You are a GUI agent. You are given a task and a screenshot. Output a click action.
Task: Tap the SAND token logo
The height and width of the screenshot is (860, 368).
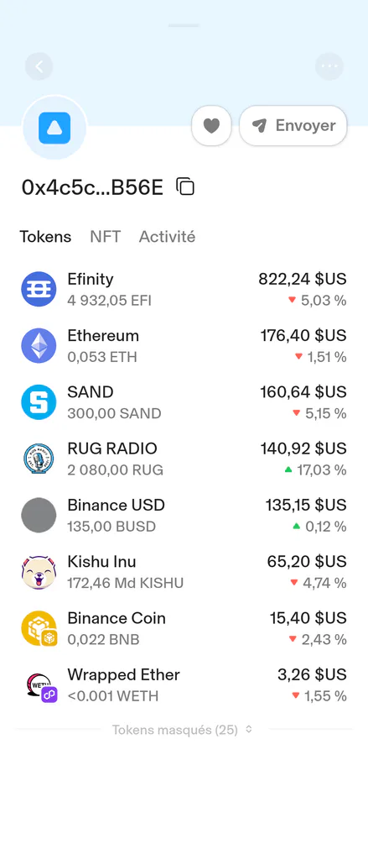click(39, 402)
